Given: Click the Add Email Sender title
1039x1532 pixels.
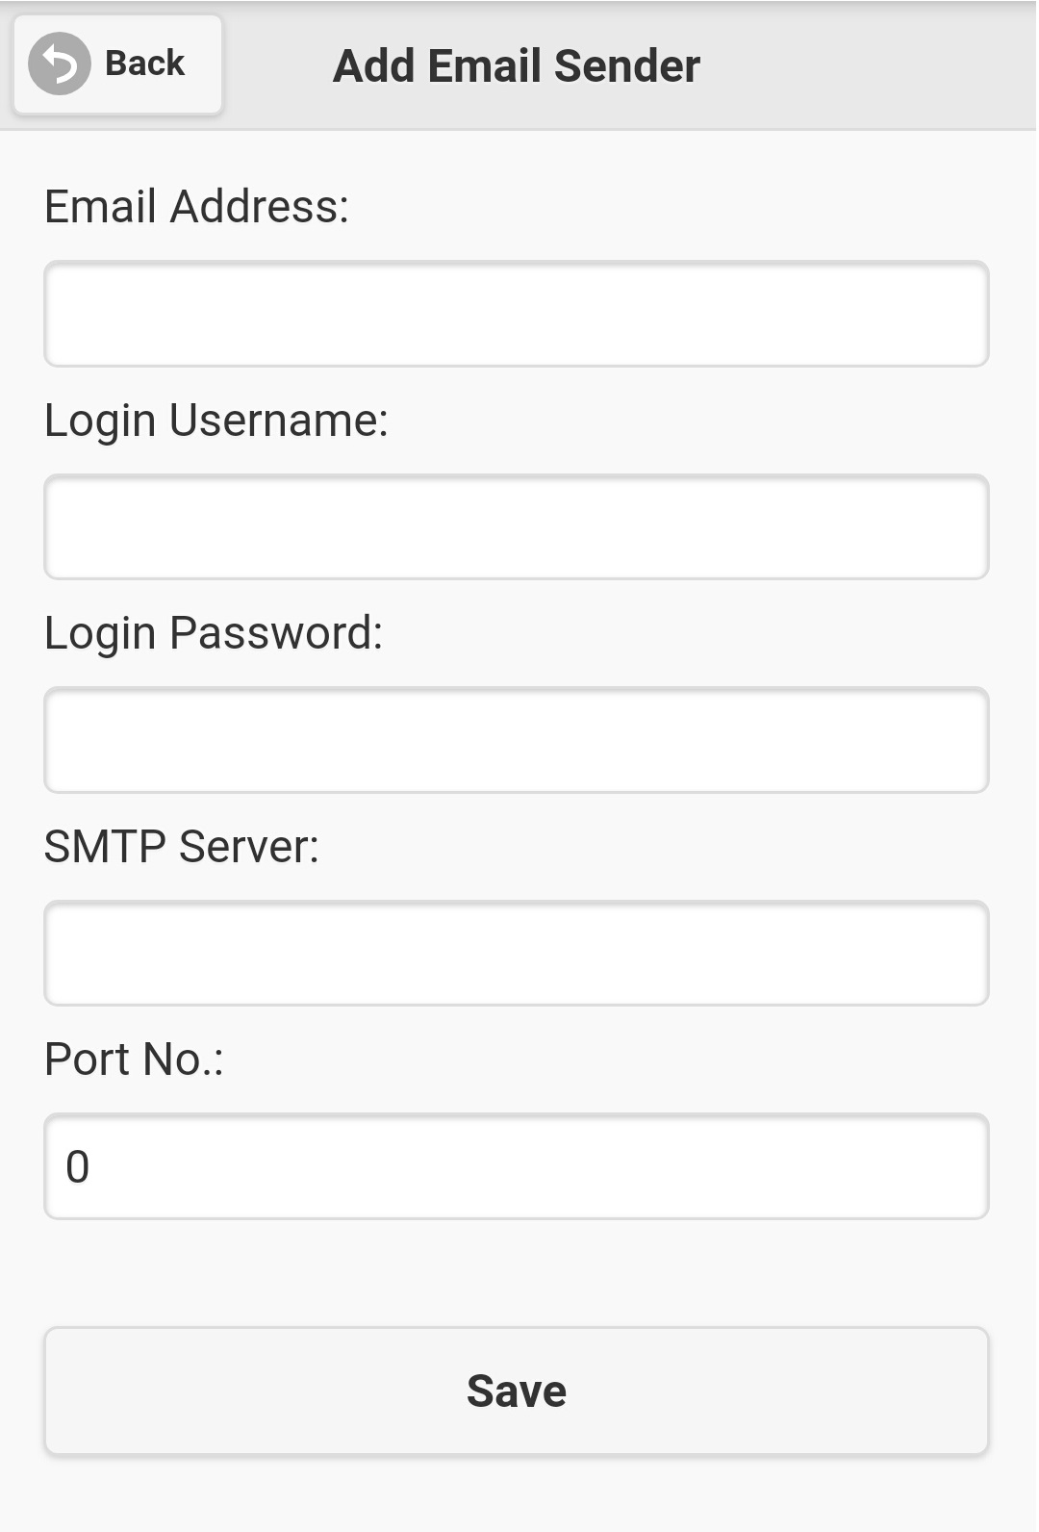Looking at the screenshot, I should (516, 65).
